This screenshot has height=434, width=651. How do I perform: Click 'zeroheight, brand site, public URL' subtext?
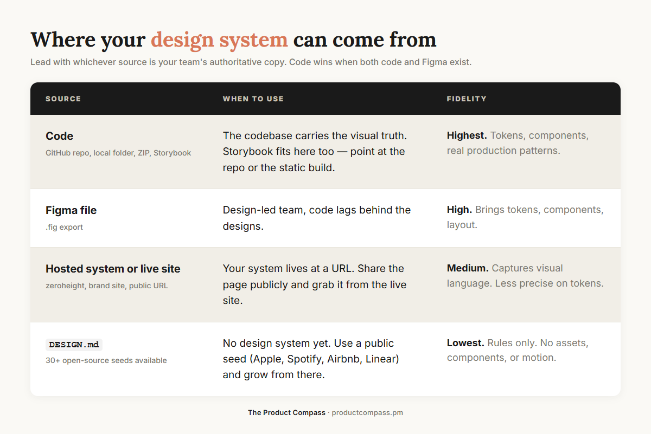coord(107,286)
